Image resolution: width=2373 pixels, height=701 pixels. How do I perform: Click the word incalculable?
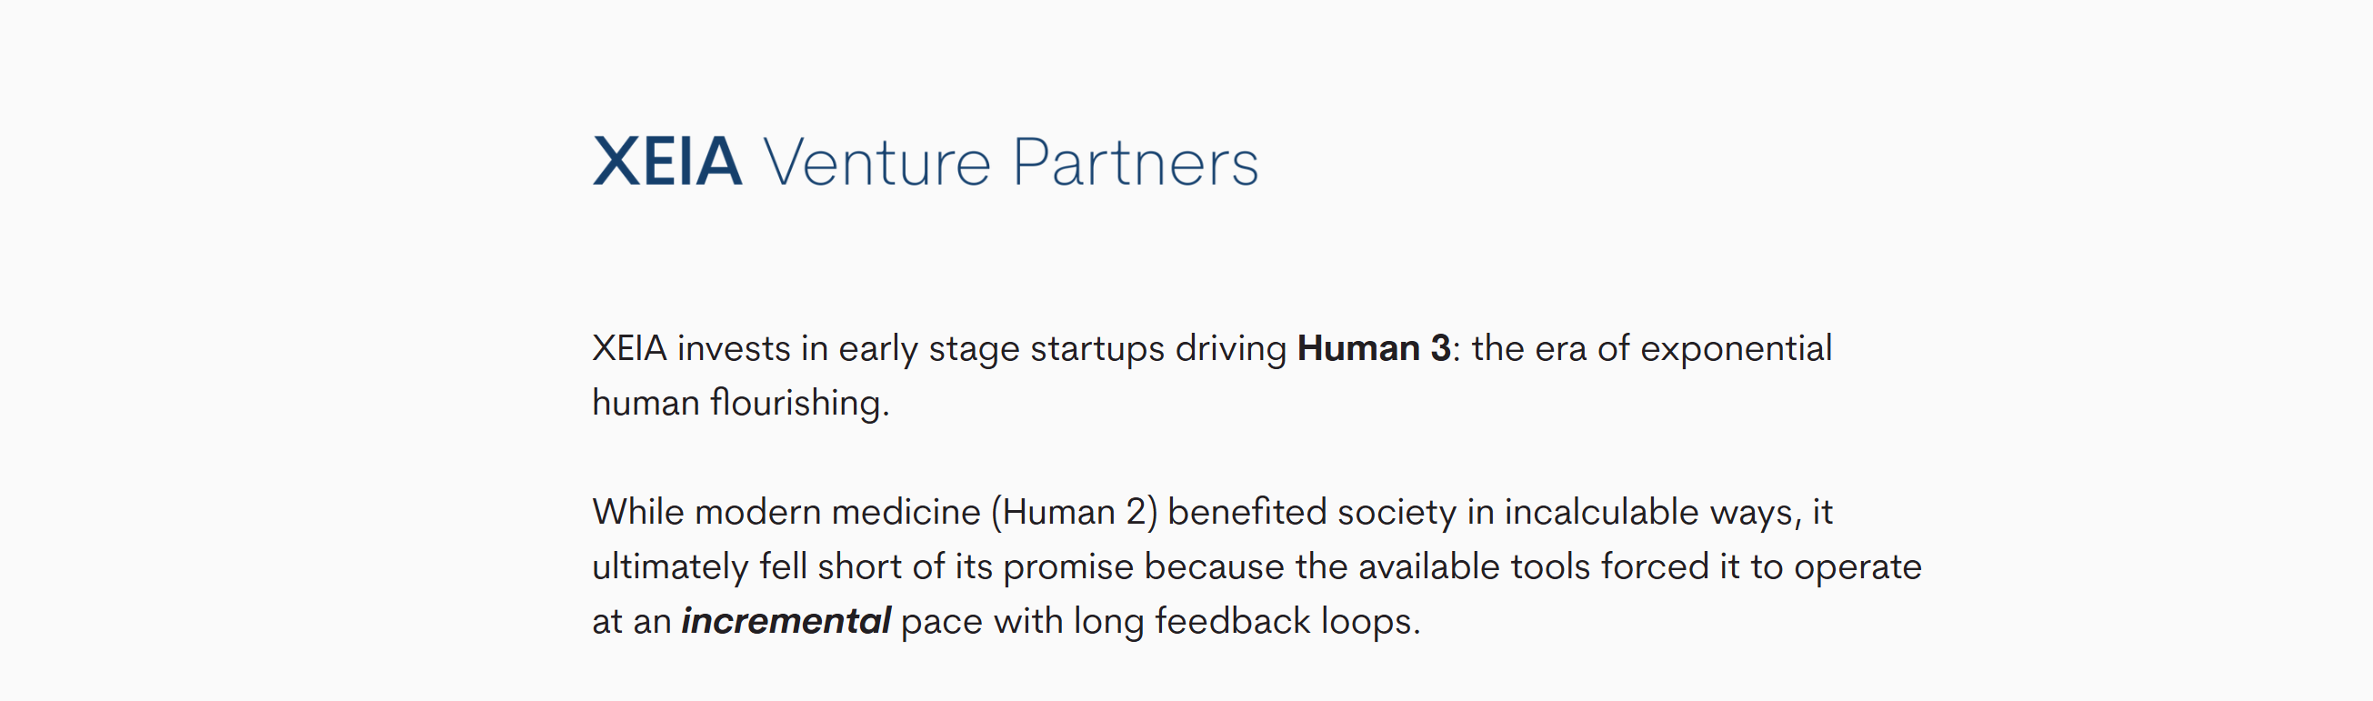pos(1601,512)
